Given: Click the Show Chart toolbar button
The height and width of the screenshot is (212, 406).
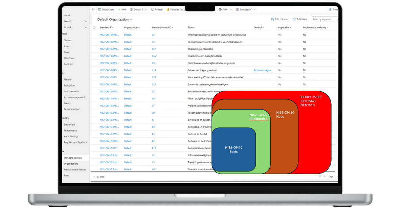Looking at the screenshot, I should pyautogui.click(x=106, y=9).
